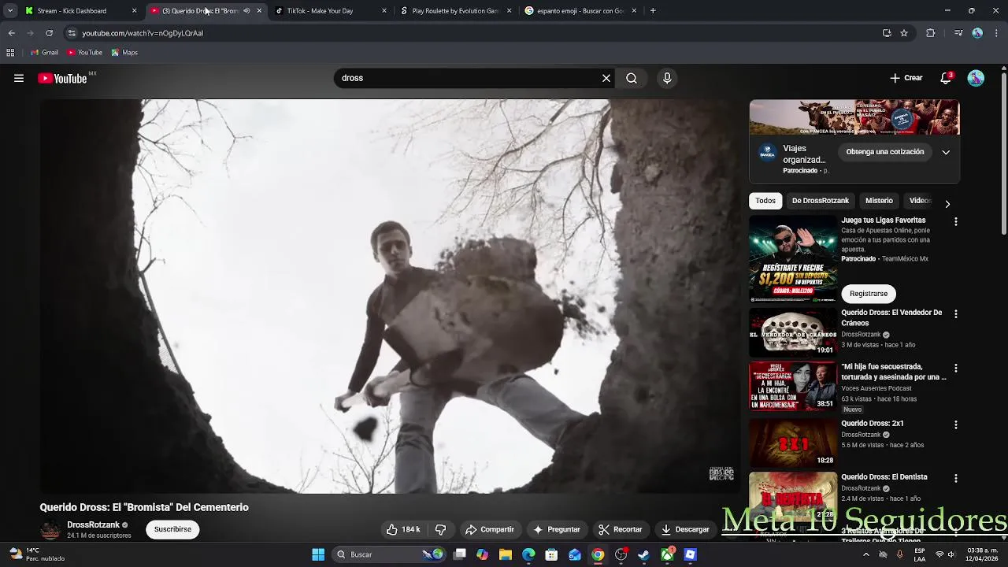This screenshot has width=1008, height=567.
Task: Open Chrome profile avatar in toolbar
Action: coord(977,33)
